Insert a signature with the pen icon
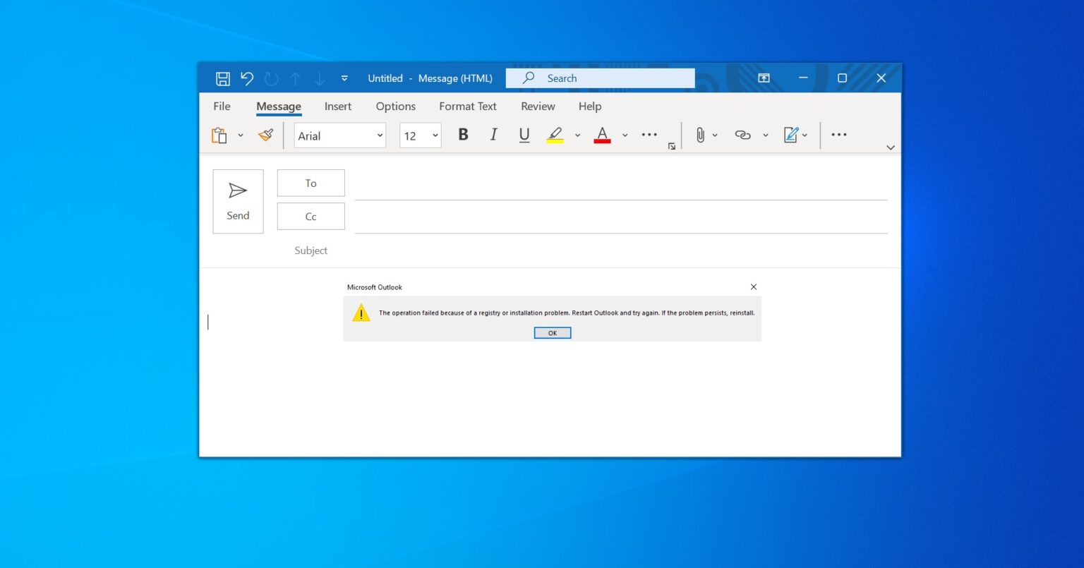The width and height of the screenshot is (1084, 568). 791,135
